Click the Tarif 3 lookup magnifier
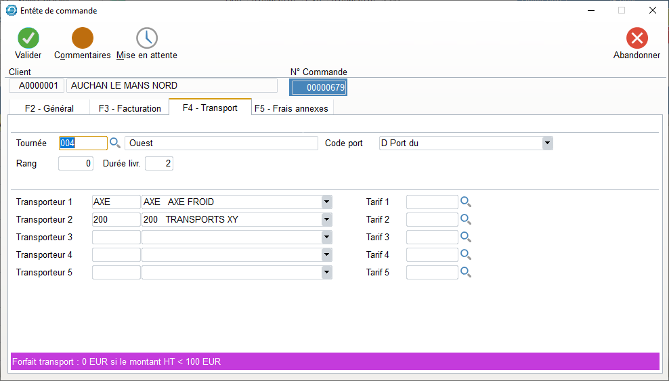 pos(466,237)
